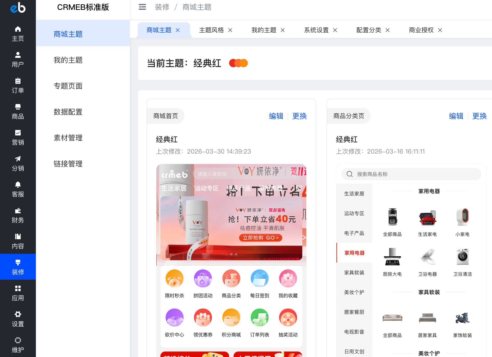This screenshot has width=492, height=357.
Task: Click 更换 for the 商品分类页 card
Action: pyautogui.click(x=480, y=116)
